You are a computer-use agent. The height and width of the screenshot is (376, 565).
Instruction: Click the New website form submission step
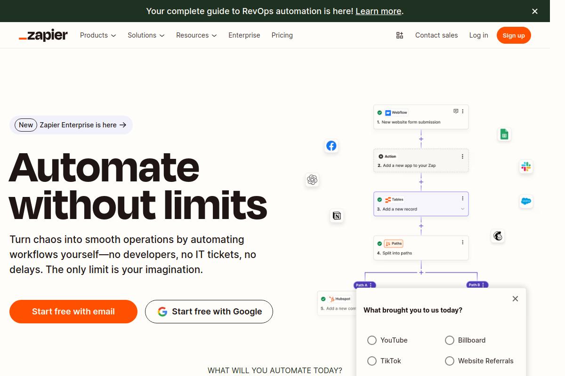[421, 117]
